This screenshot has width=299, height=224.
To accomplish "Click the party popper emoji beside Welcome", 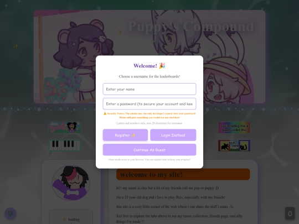I will pyautogui.click(x=162, y=66).
